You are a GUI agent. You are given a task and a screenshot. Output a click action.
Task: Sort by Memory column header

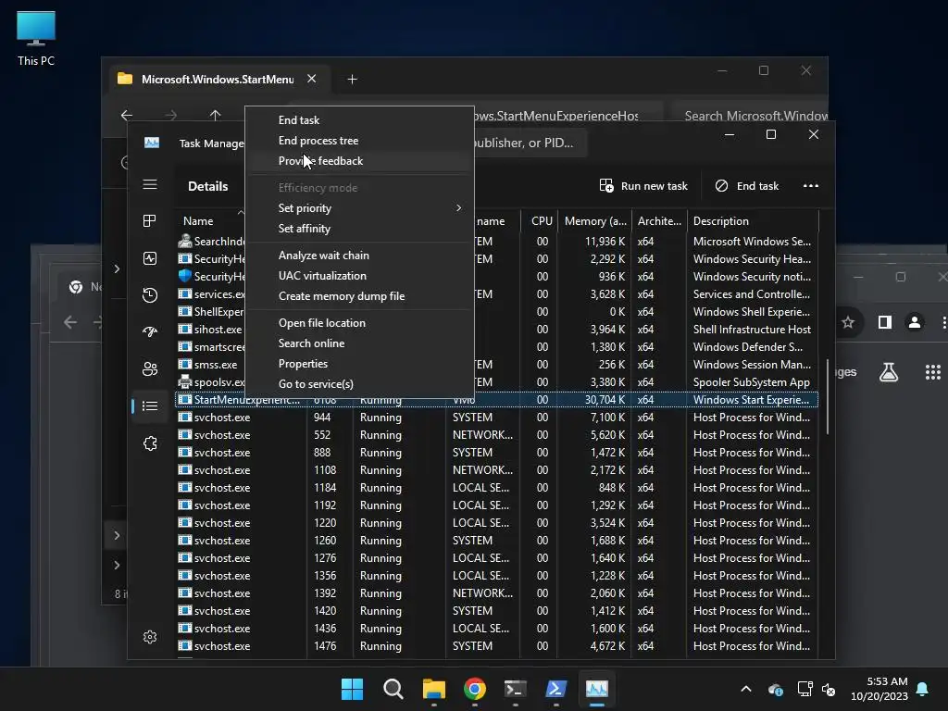(595, 220)
